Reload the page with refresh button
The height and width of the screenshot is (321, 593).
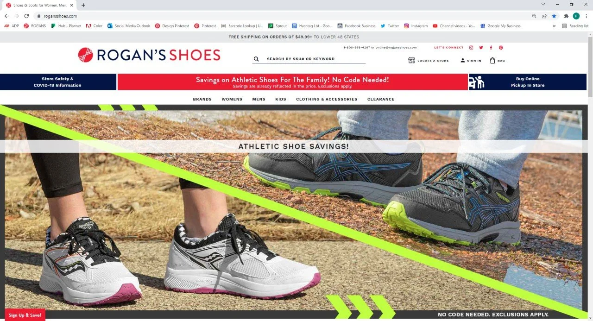(x=26, y=16)
